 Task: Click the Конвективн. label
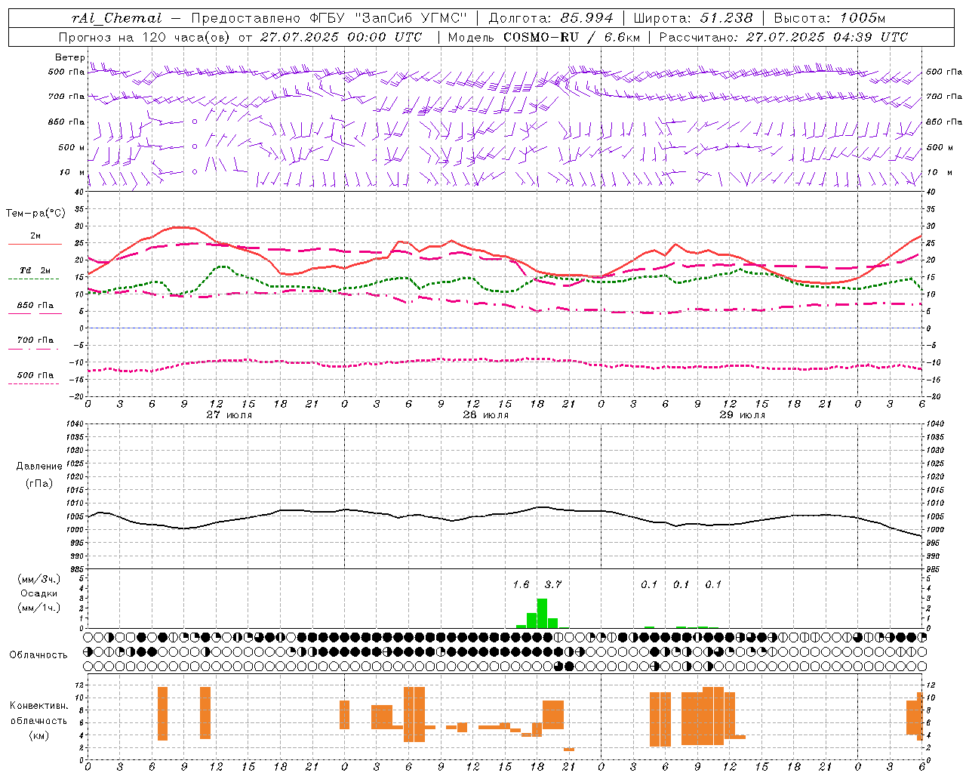point(39,706)
